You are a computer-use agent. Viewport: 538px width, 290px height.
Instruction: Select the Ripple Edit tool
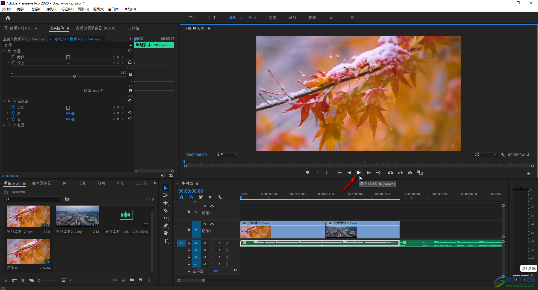tap(166, 203)
